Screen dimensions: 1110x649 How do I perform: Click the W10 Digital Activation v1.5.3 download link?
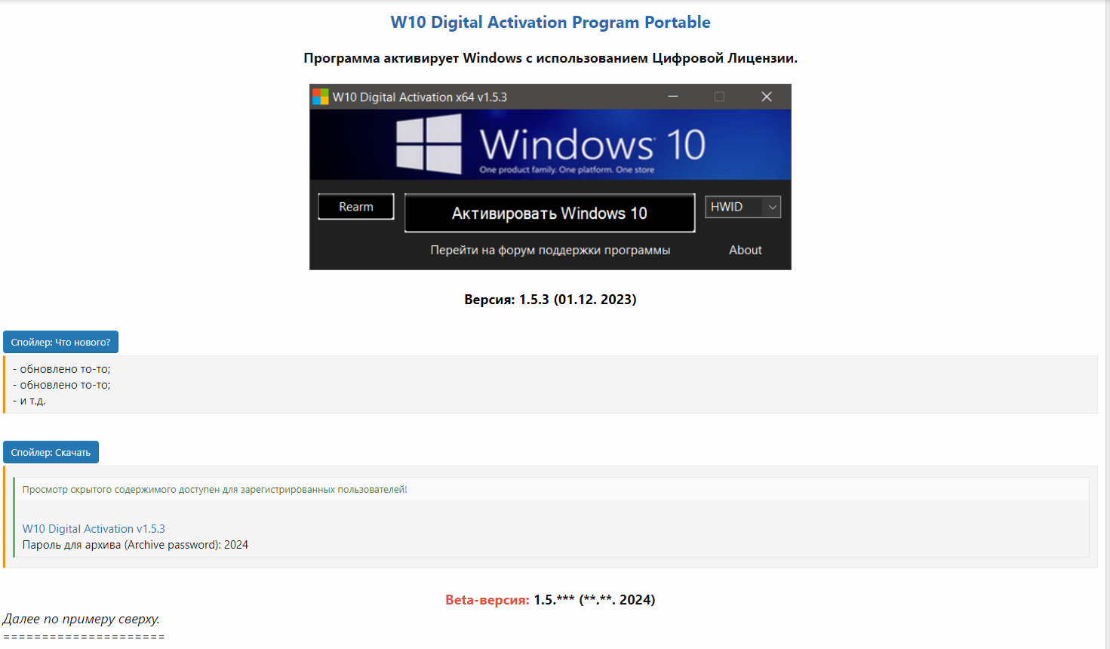tap(94, 528)
